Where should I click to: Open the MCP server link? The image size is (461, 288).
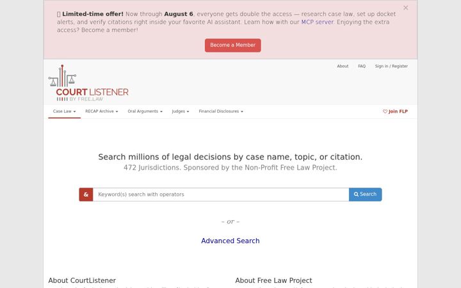pyautogui.click(x=317, y=22)
